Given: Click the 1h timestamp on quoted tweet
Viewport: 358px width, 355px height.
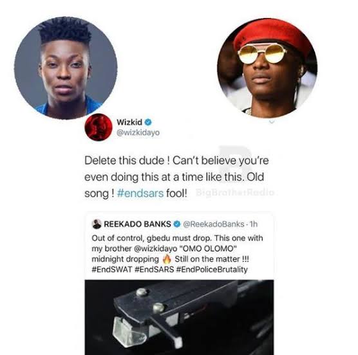Looking at the screenshot, I should tap(254, 224).
